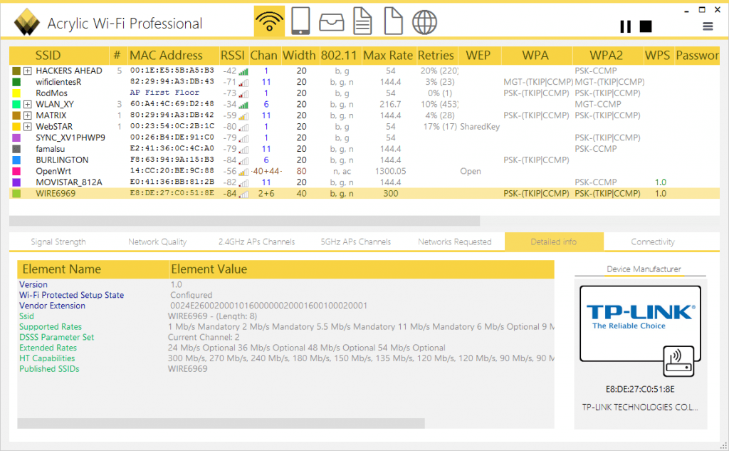Viewport: 729px width, 451px height.
Task: Sort by MAC Address column header
Action: tap(173, 56)
